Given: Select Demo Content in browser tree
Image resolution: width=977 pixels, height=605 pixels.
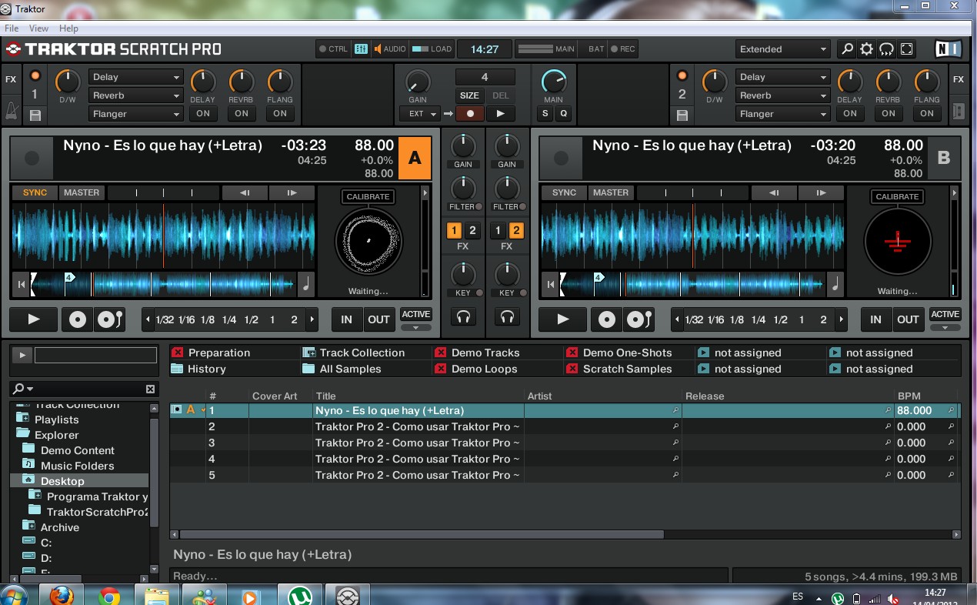Looking at the screenshot, I should pyautogui.click(x=77, y=450).
